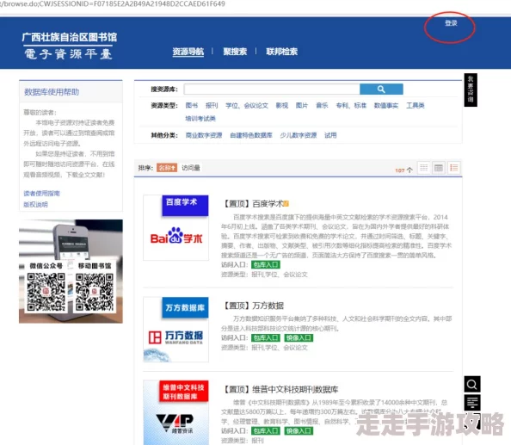The image size is (511, 445).
Task: Filter resources by 影视 type
Action: [282, 105]
